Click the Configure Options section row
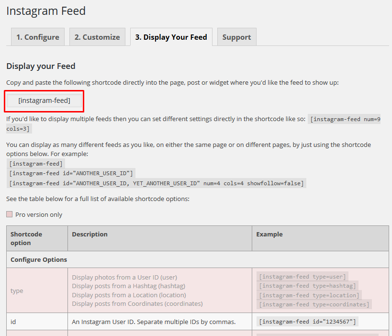Viewport: 392px width, 336px height. click(x=39, y=259)
